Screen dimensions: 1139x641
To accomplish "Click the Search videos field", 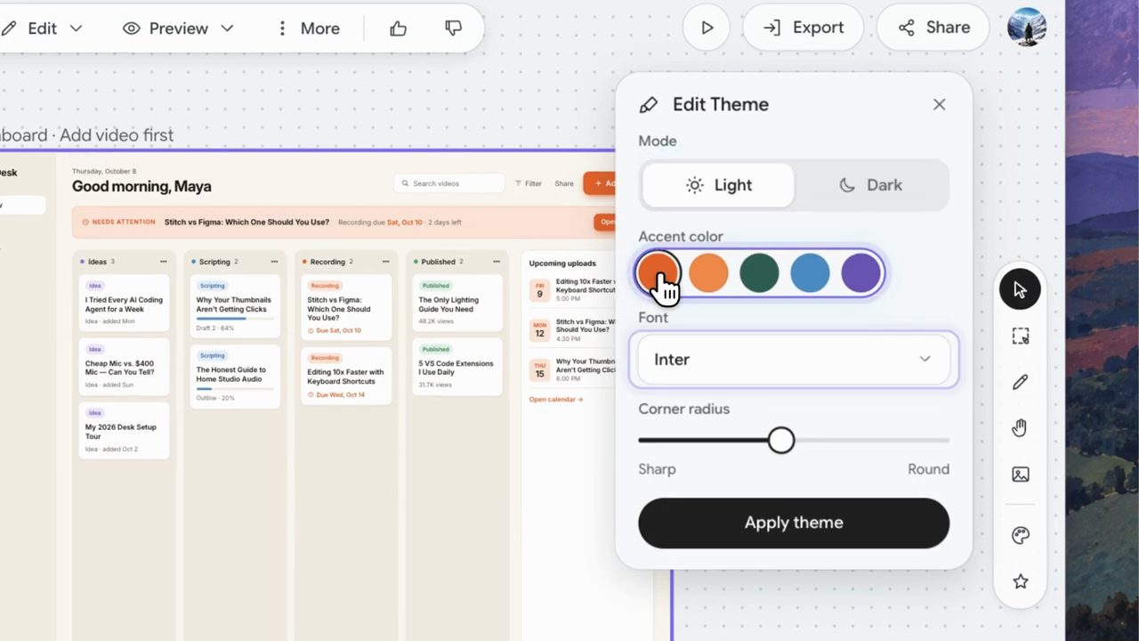I will click(x=449, y=183).
